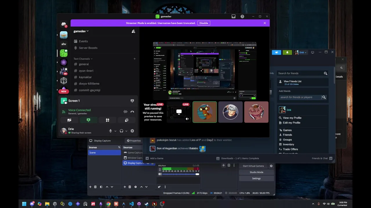Remove the selected OBS scene with trash
The width and height of the screenshot is (371, 208).
pyautogui.click(x=95, y=187)
